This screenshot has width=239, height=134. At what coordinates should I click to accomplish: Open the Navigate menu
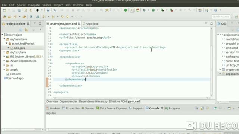pos(34,5)
